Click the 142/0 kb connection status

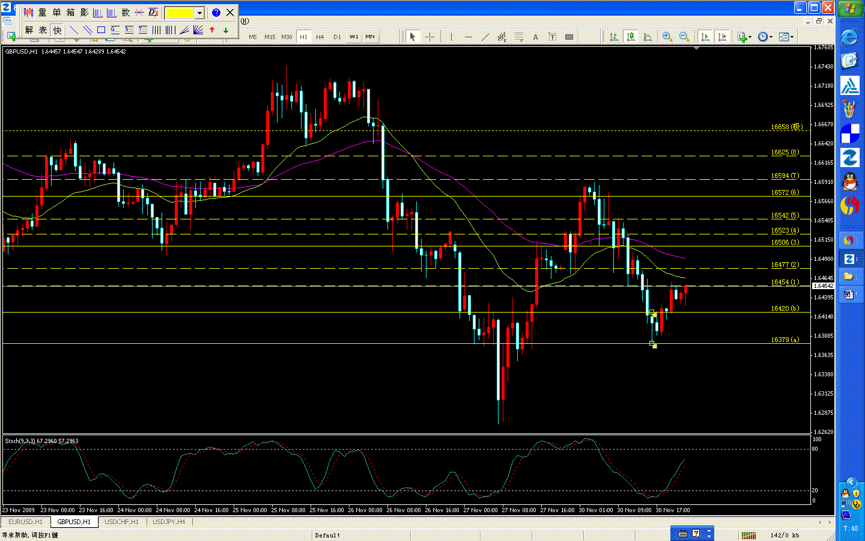[x=785, y=535]
